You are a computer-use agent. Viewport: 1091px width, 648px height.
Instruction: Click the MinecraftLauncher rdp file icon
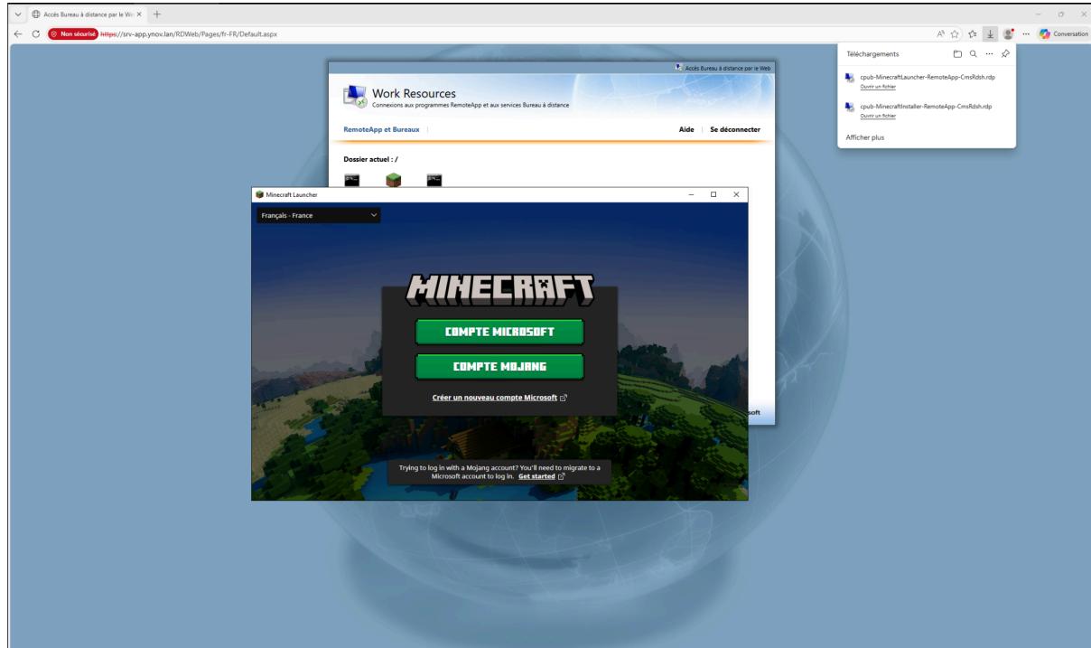[x=850, y=79]
